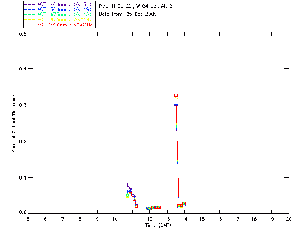The width and height of the screenshot is (297, 237).
Task: Click the AOT 675nm legend entry
Action: click(x=59, y=14)
